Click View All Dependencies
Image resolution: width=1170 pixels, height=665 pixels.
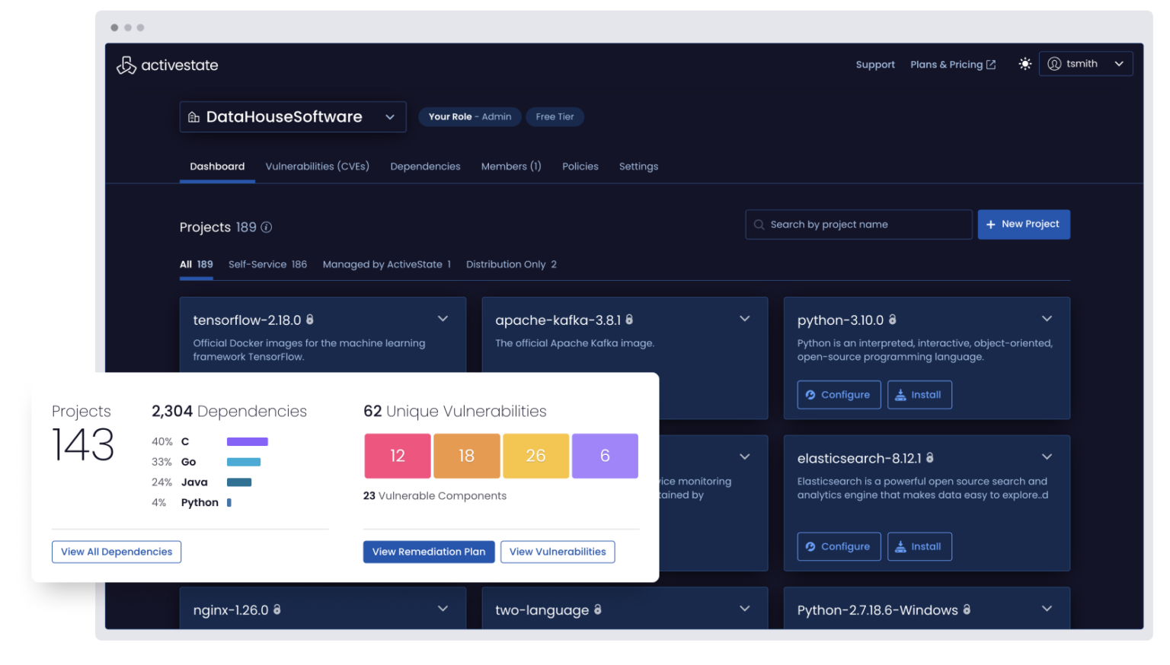[x=116, y=552]
